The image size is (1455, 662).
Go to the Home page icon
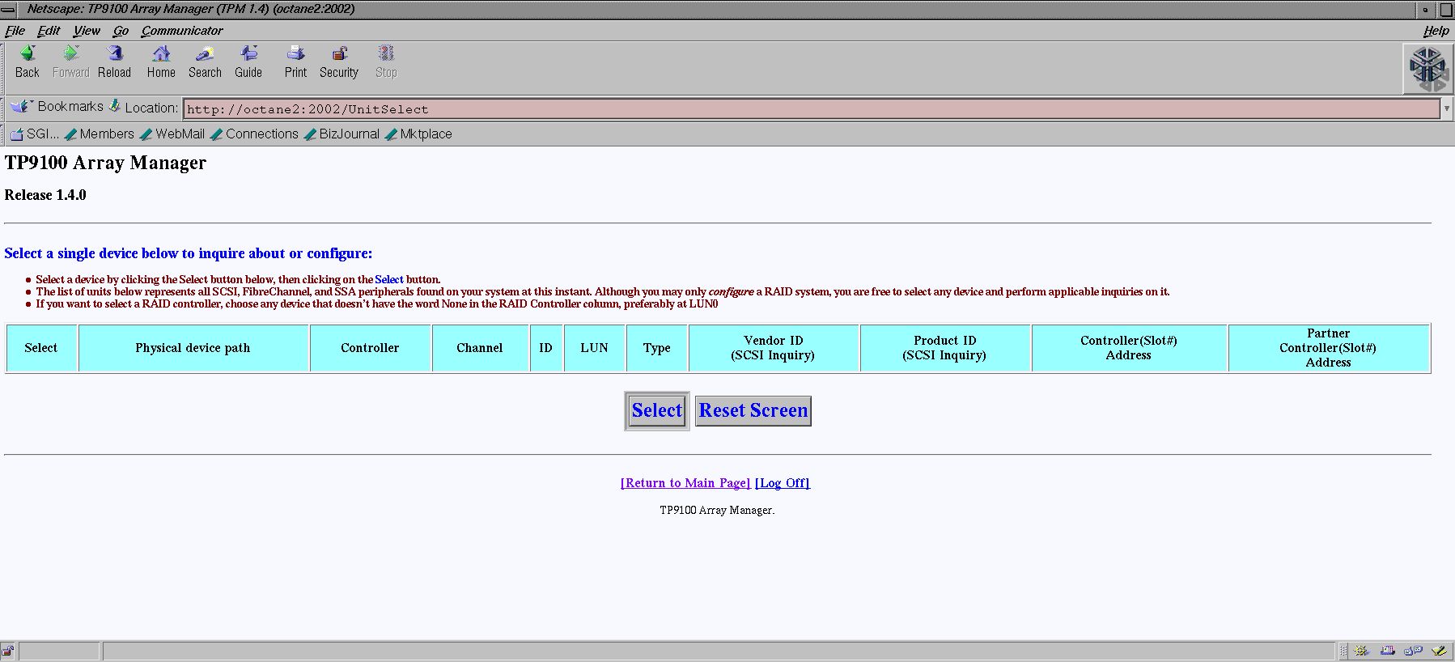click(x=161, y=54)
